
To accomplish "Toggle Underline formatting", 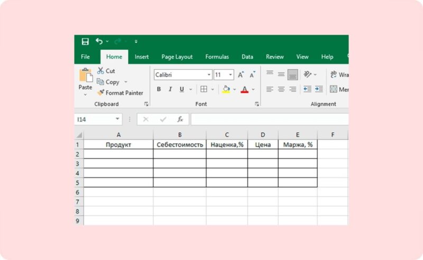I will click(x=182, y=89).
